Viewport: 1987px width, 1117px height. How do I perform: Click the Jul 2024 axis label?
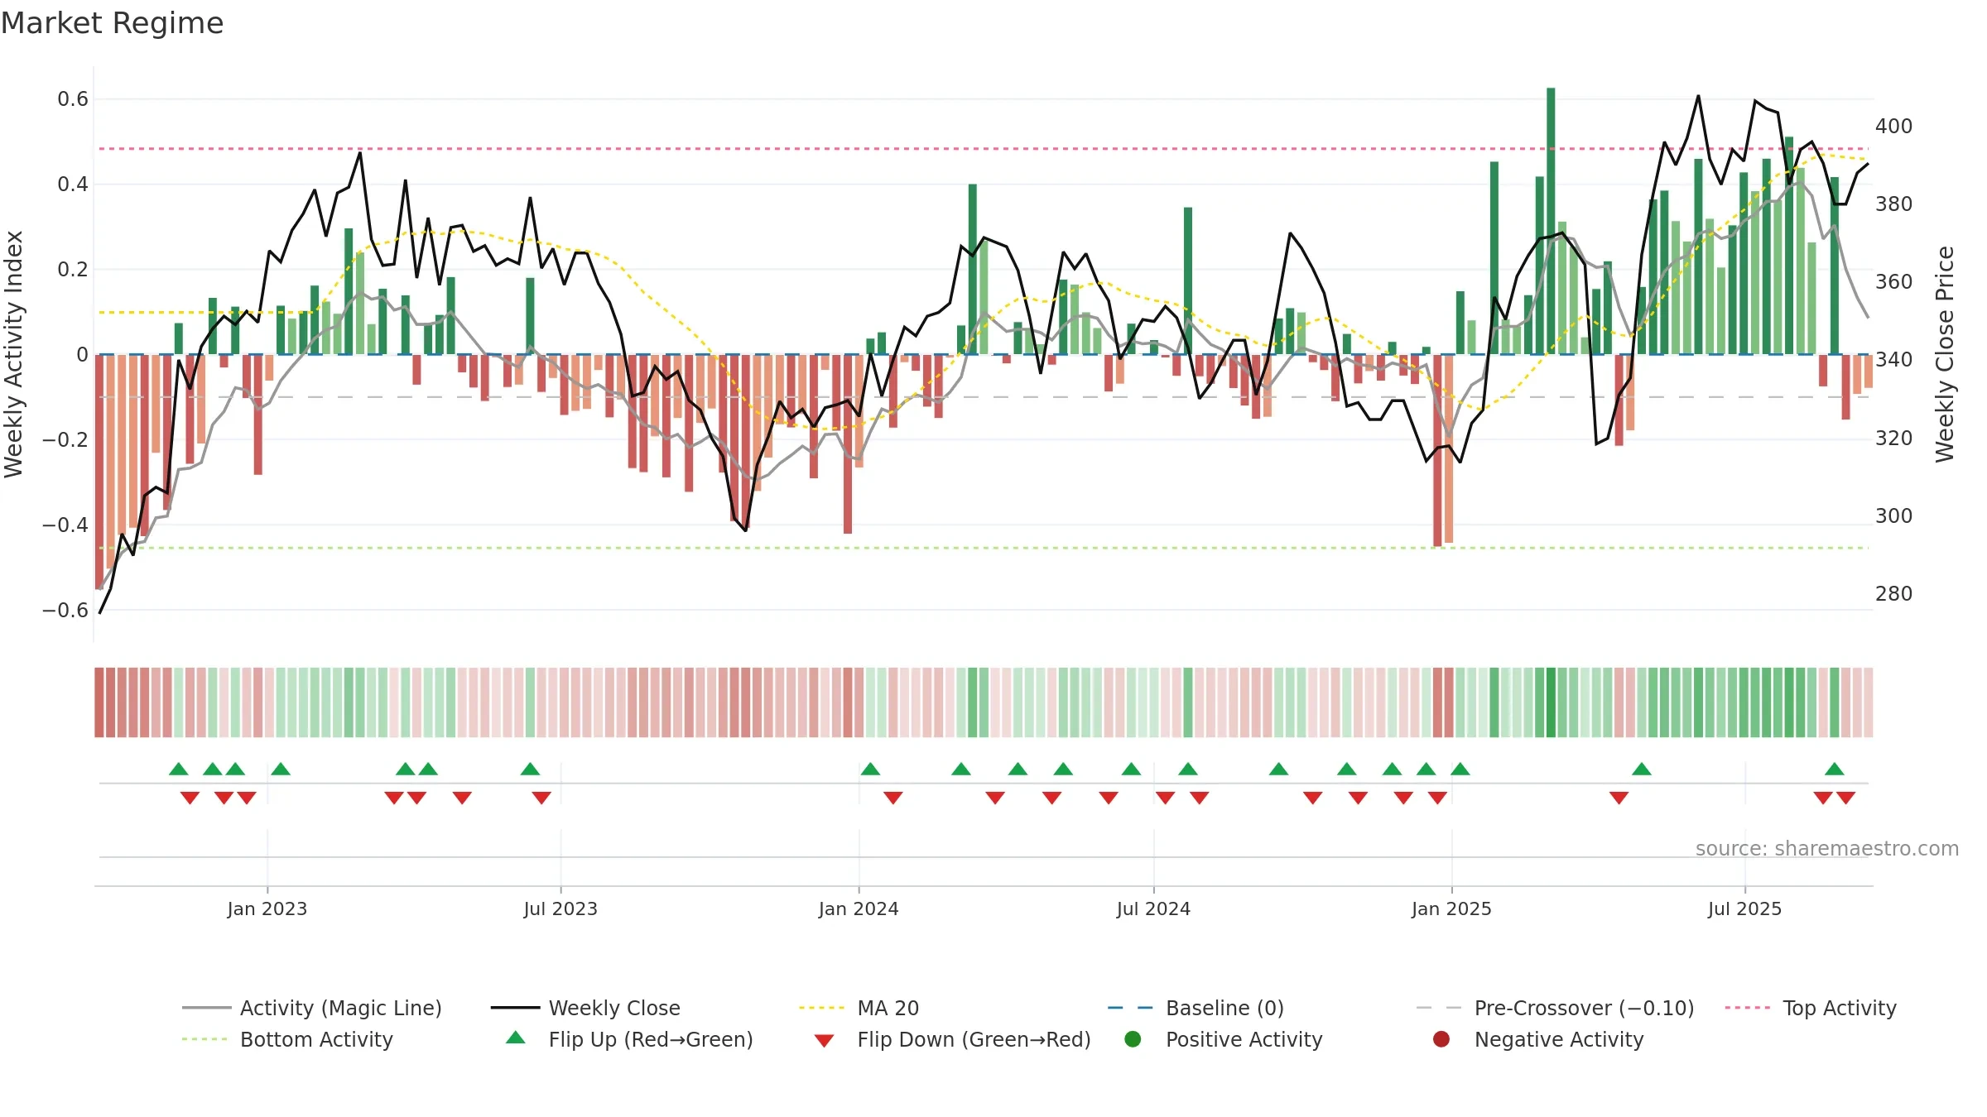click(x=1153, y=908)
